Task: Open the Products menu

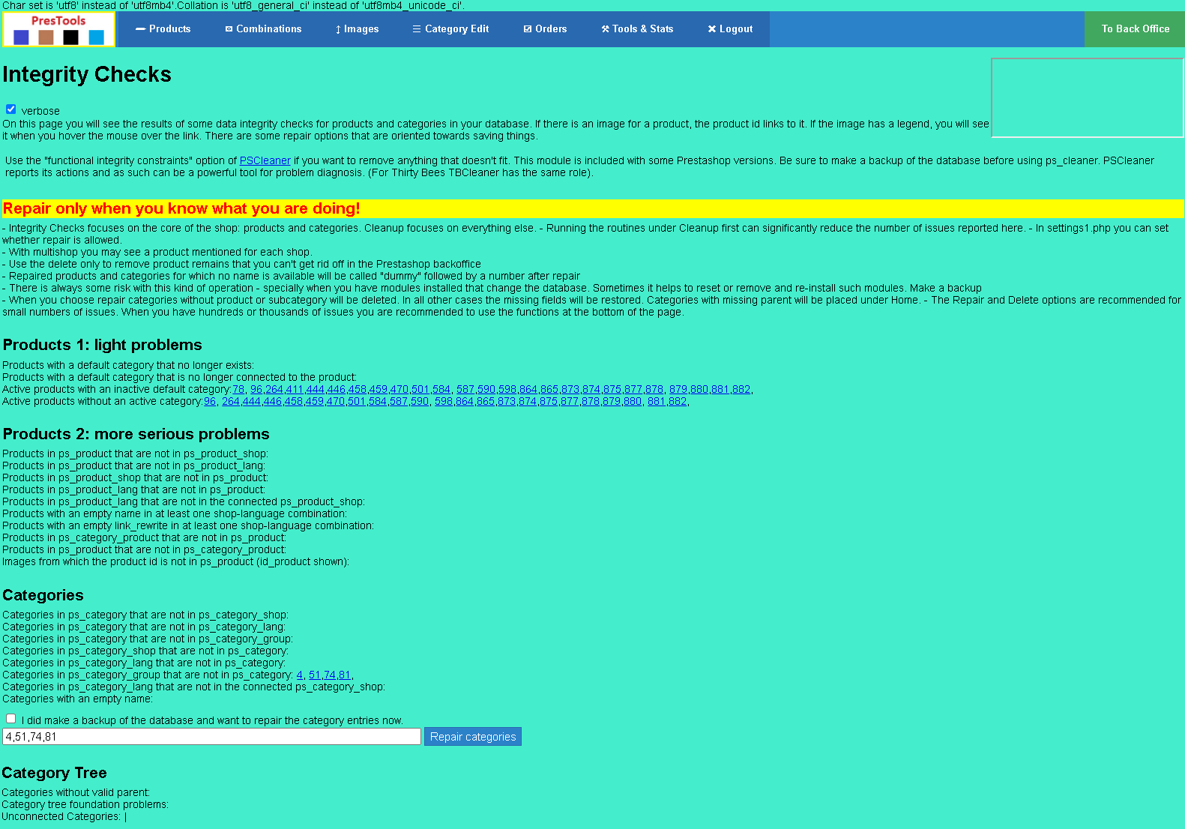Action: (x=163, y=29)
